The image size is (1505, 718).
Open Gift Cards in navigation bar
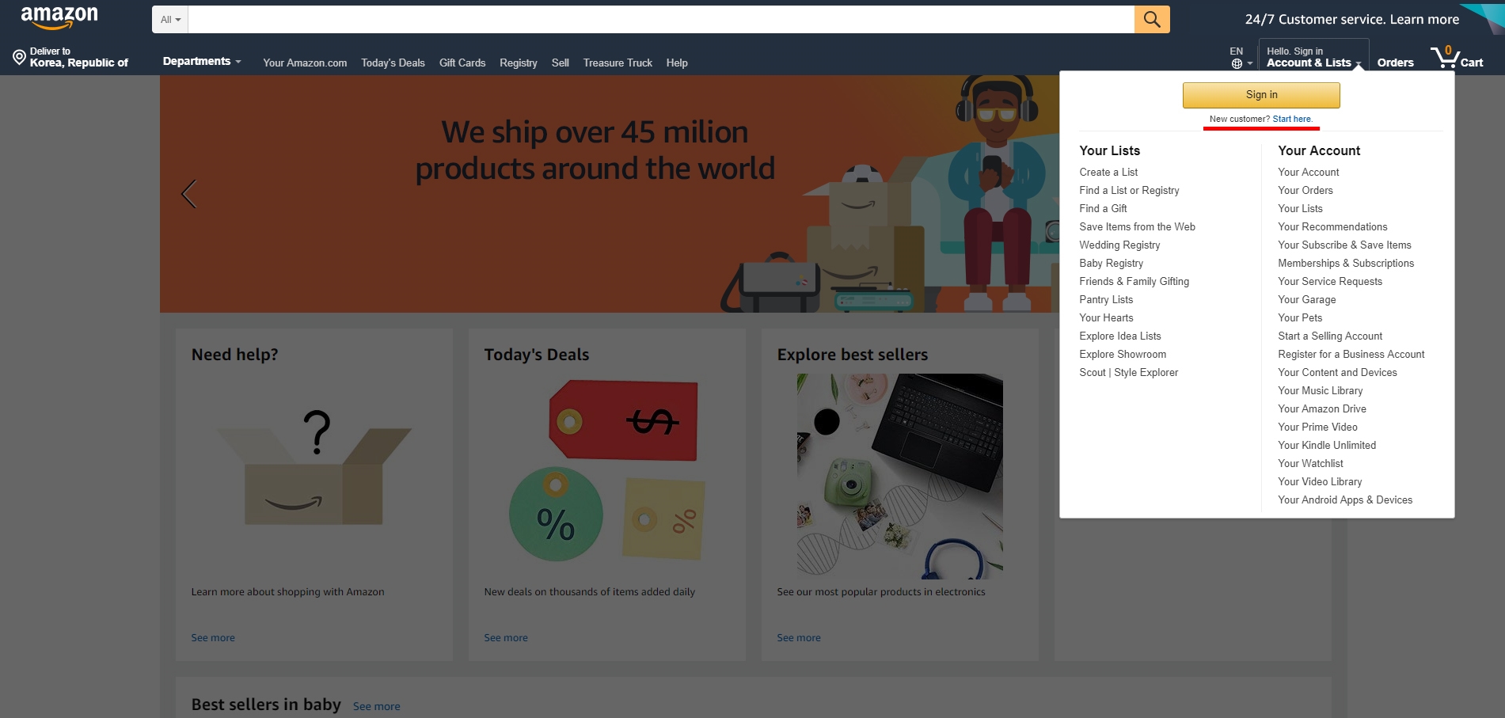pyautogui.click(x=462, y=63)
